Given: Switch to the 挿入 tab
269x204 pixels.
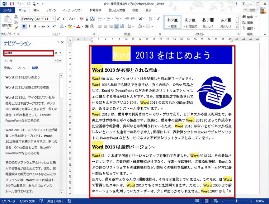Looking at the screenshot, I should point(36,10).
